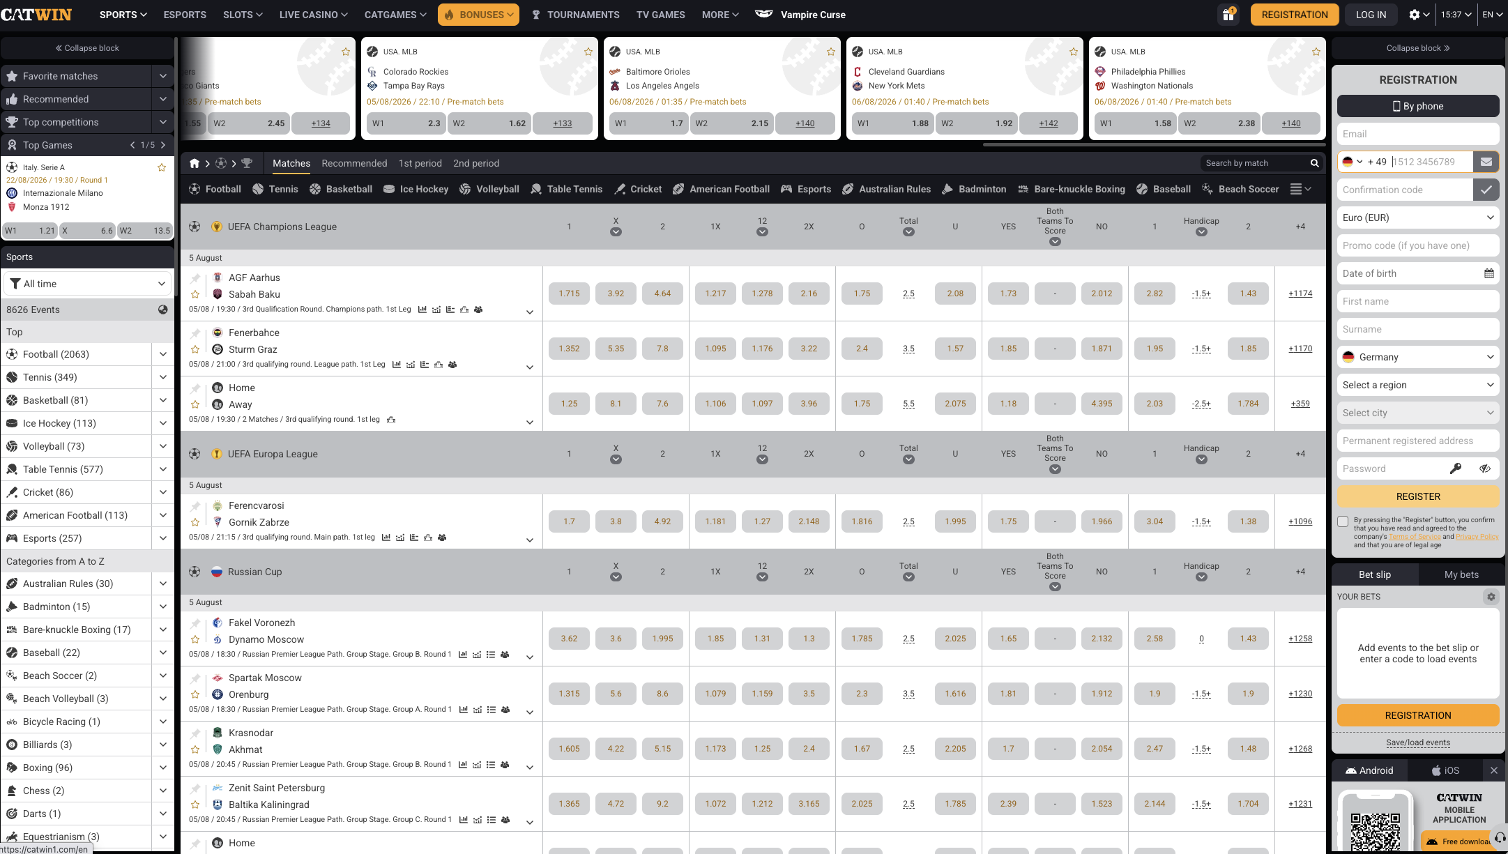This screenshot has width=1508, height=854.
Task: Click the events pie chart icon
Action: [x=163, y=310]
